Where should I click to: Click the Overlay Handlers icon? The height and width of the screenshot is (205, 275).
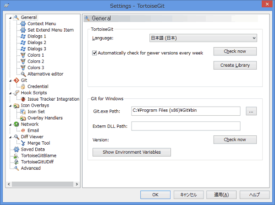[23, 118]
